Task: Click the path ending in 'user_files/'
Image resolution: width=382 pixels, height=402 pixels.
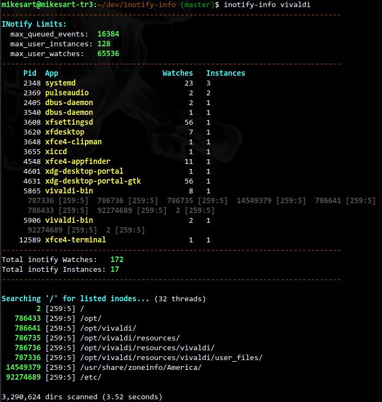Action: [171, 358]
